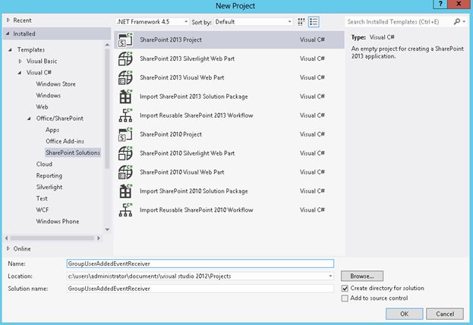Click the tree vertical scrollbar thumb

[107, 109]
